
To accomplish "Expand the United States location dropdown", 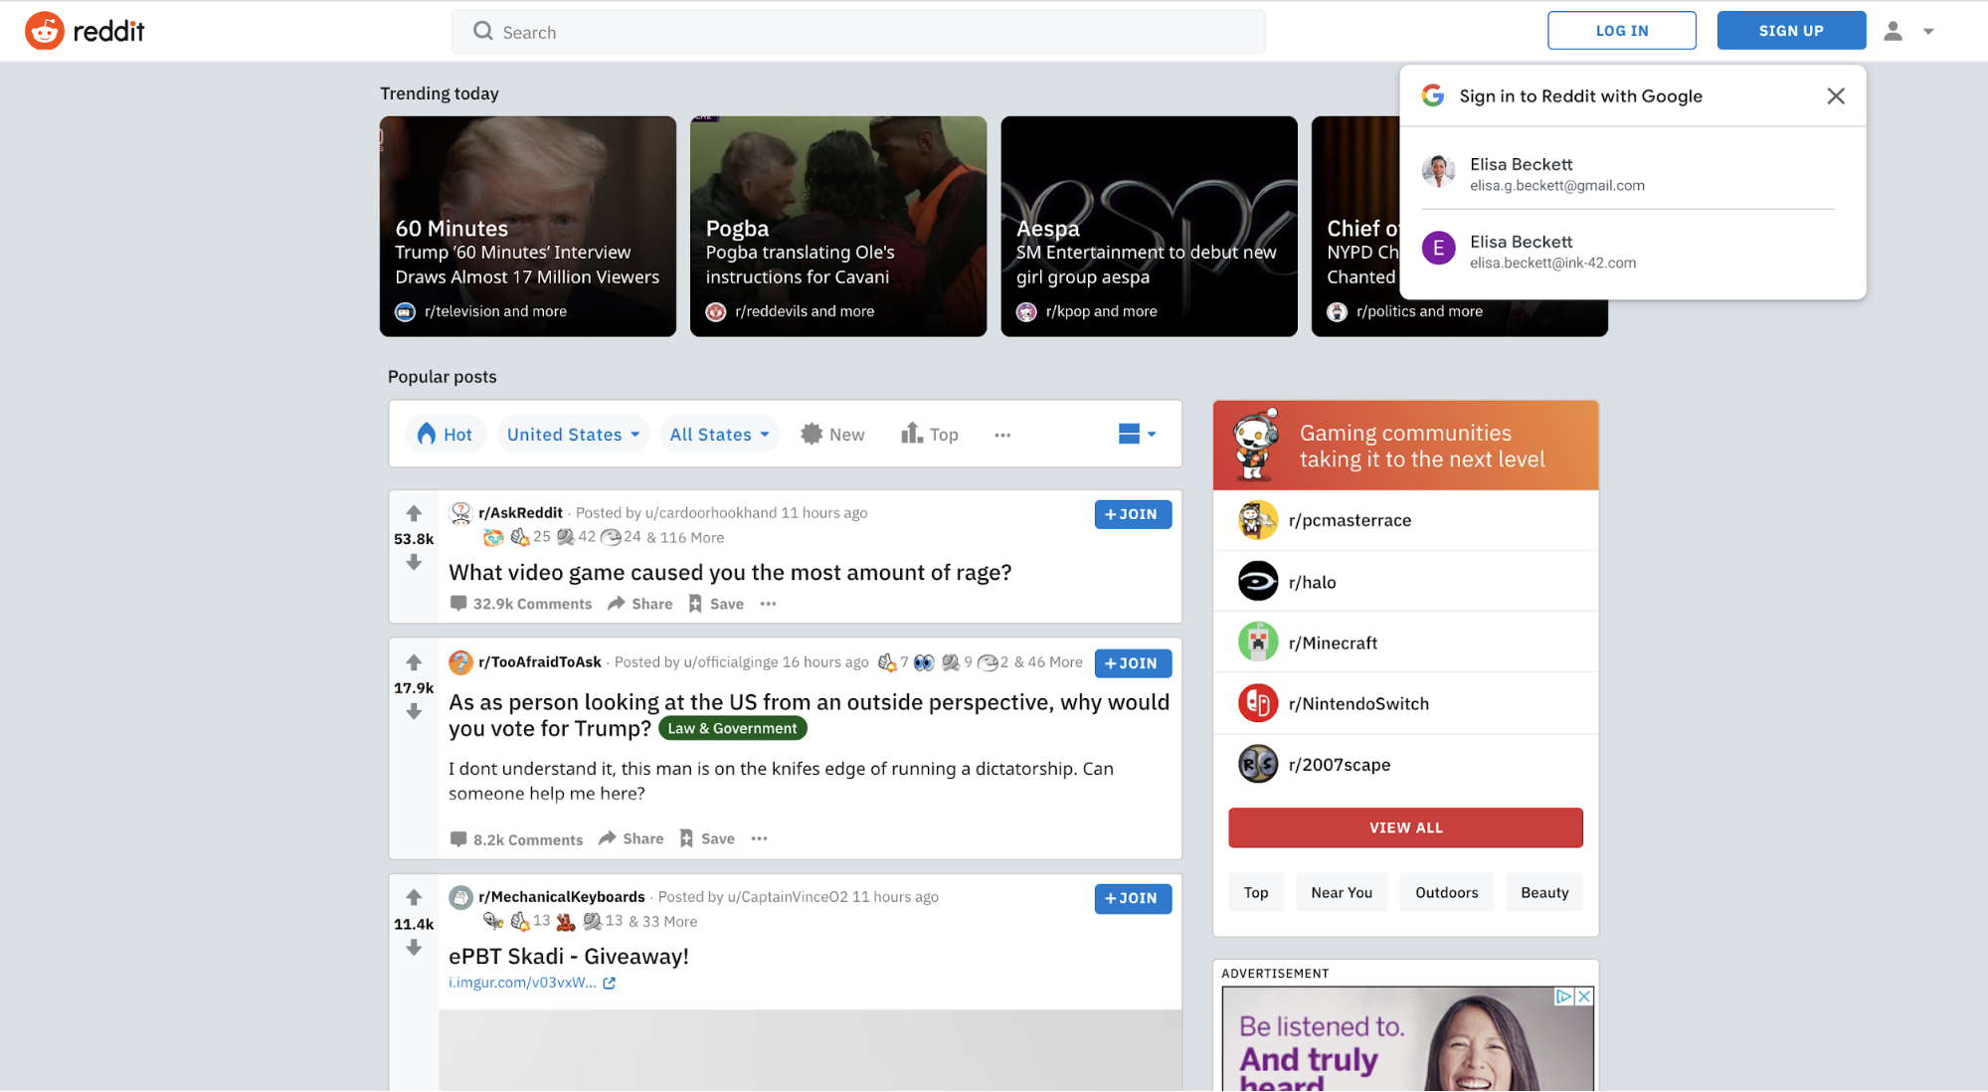I will (570, 433).
